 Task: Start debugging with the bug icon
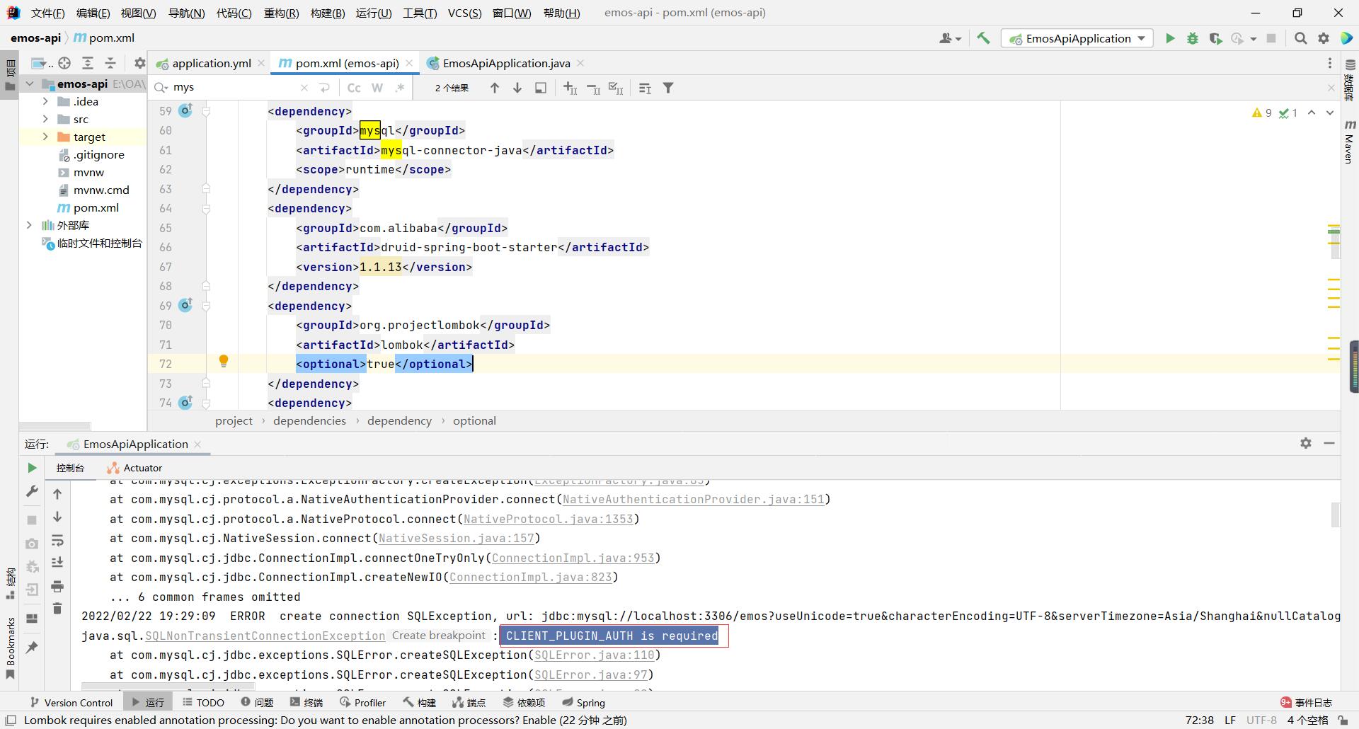point(1193,38)
